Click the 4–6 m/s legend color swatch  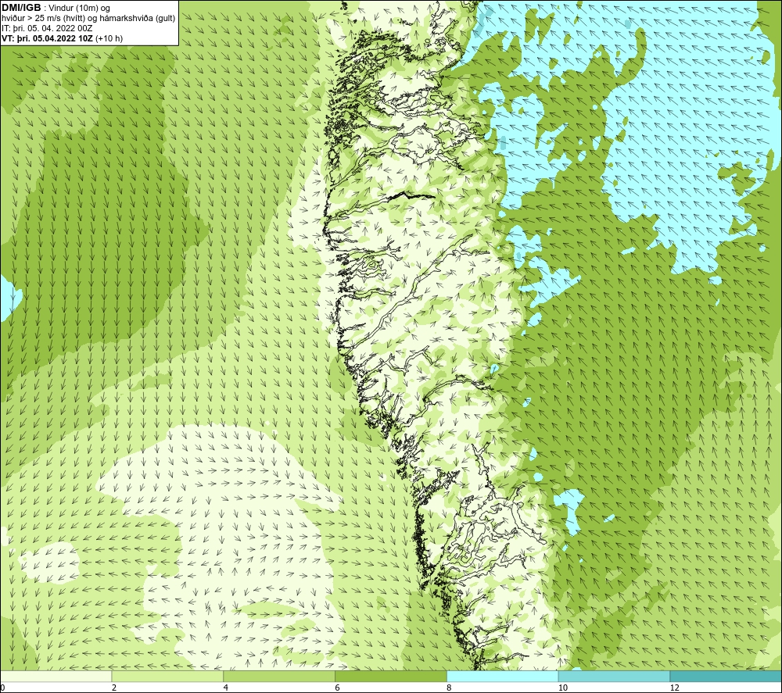(279, 676)
